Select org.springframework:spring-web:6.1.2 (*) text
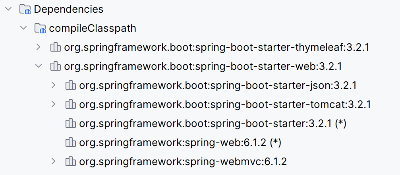 pos(180,142)
